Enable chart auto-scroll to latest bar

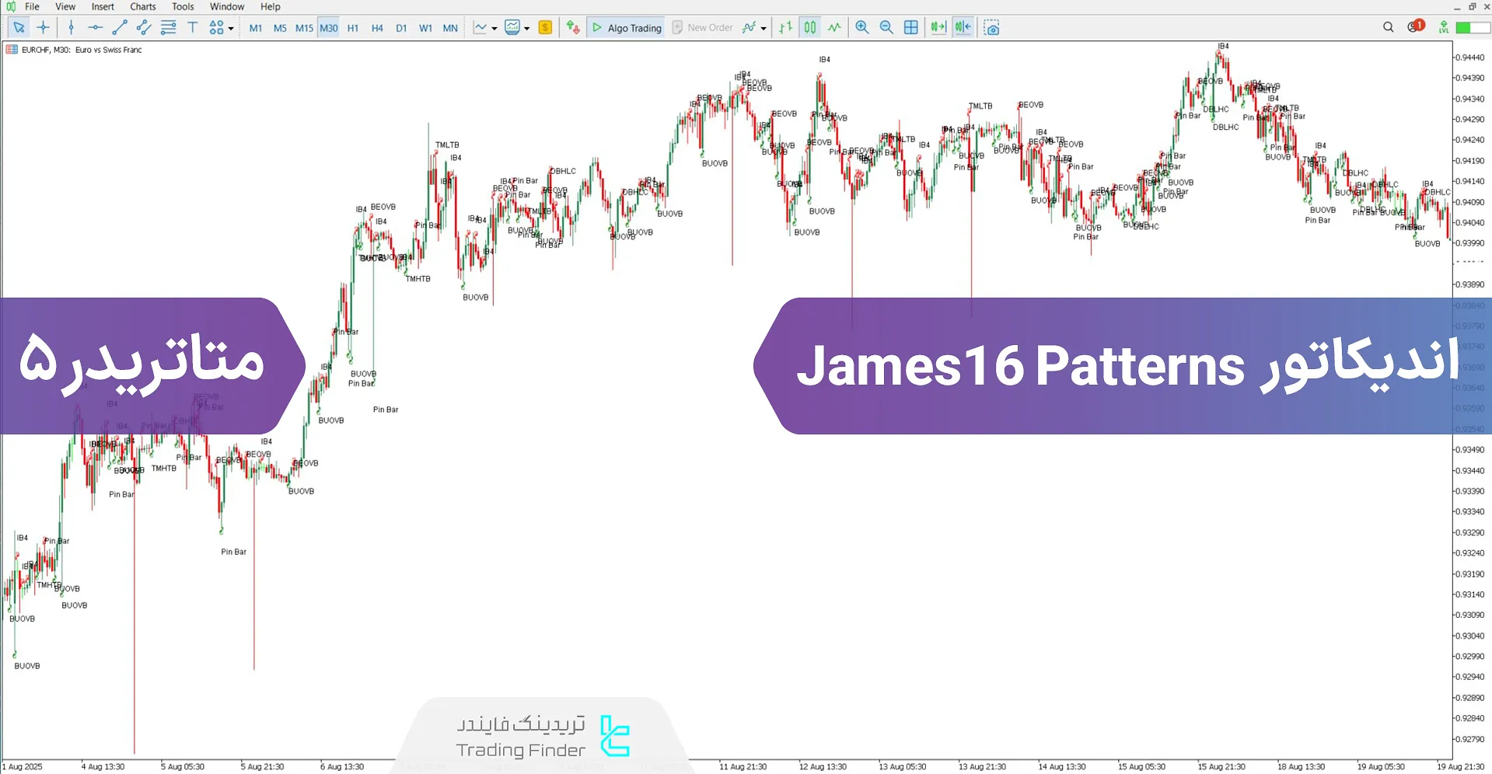[938, 27]
